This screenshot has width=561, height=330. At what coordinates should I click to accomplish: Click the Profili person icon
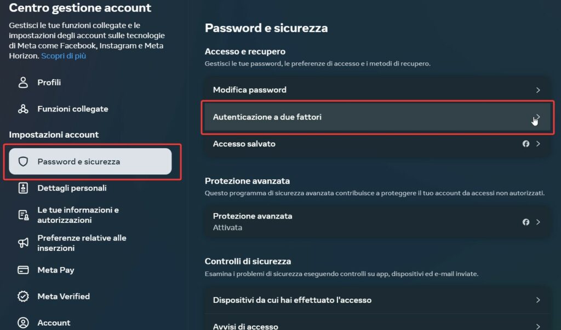(23, 82)
